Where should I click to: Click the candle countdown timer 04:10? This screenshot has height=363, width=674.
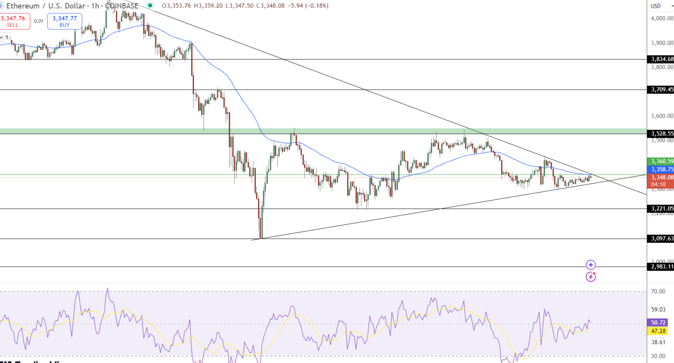[660, 184]
